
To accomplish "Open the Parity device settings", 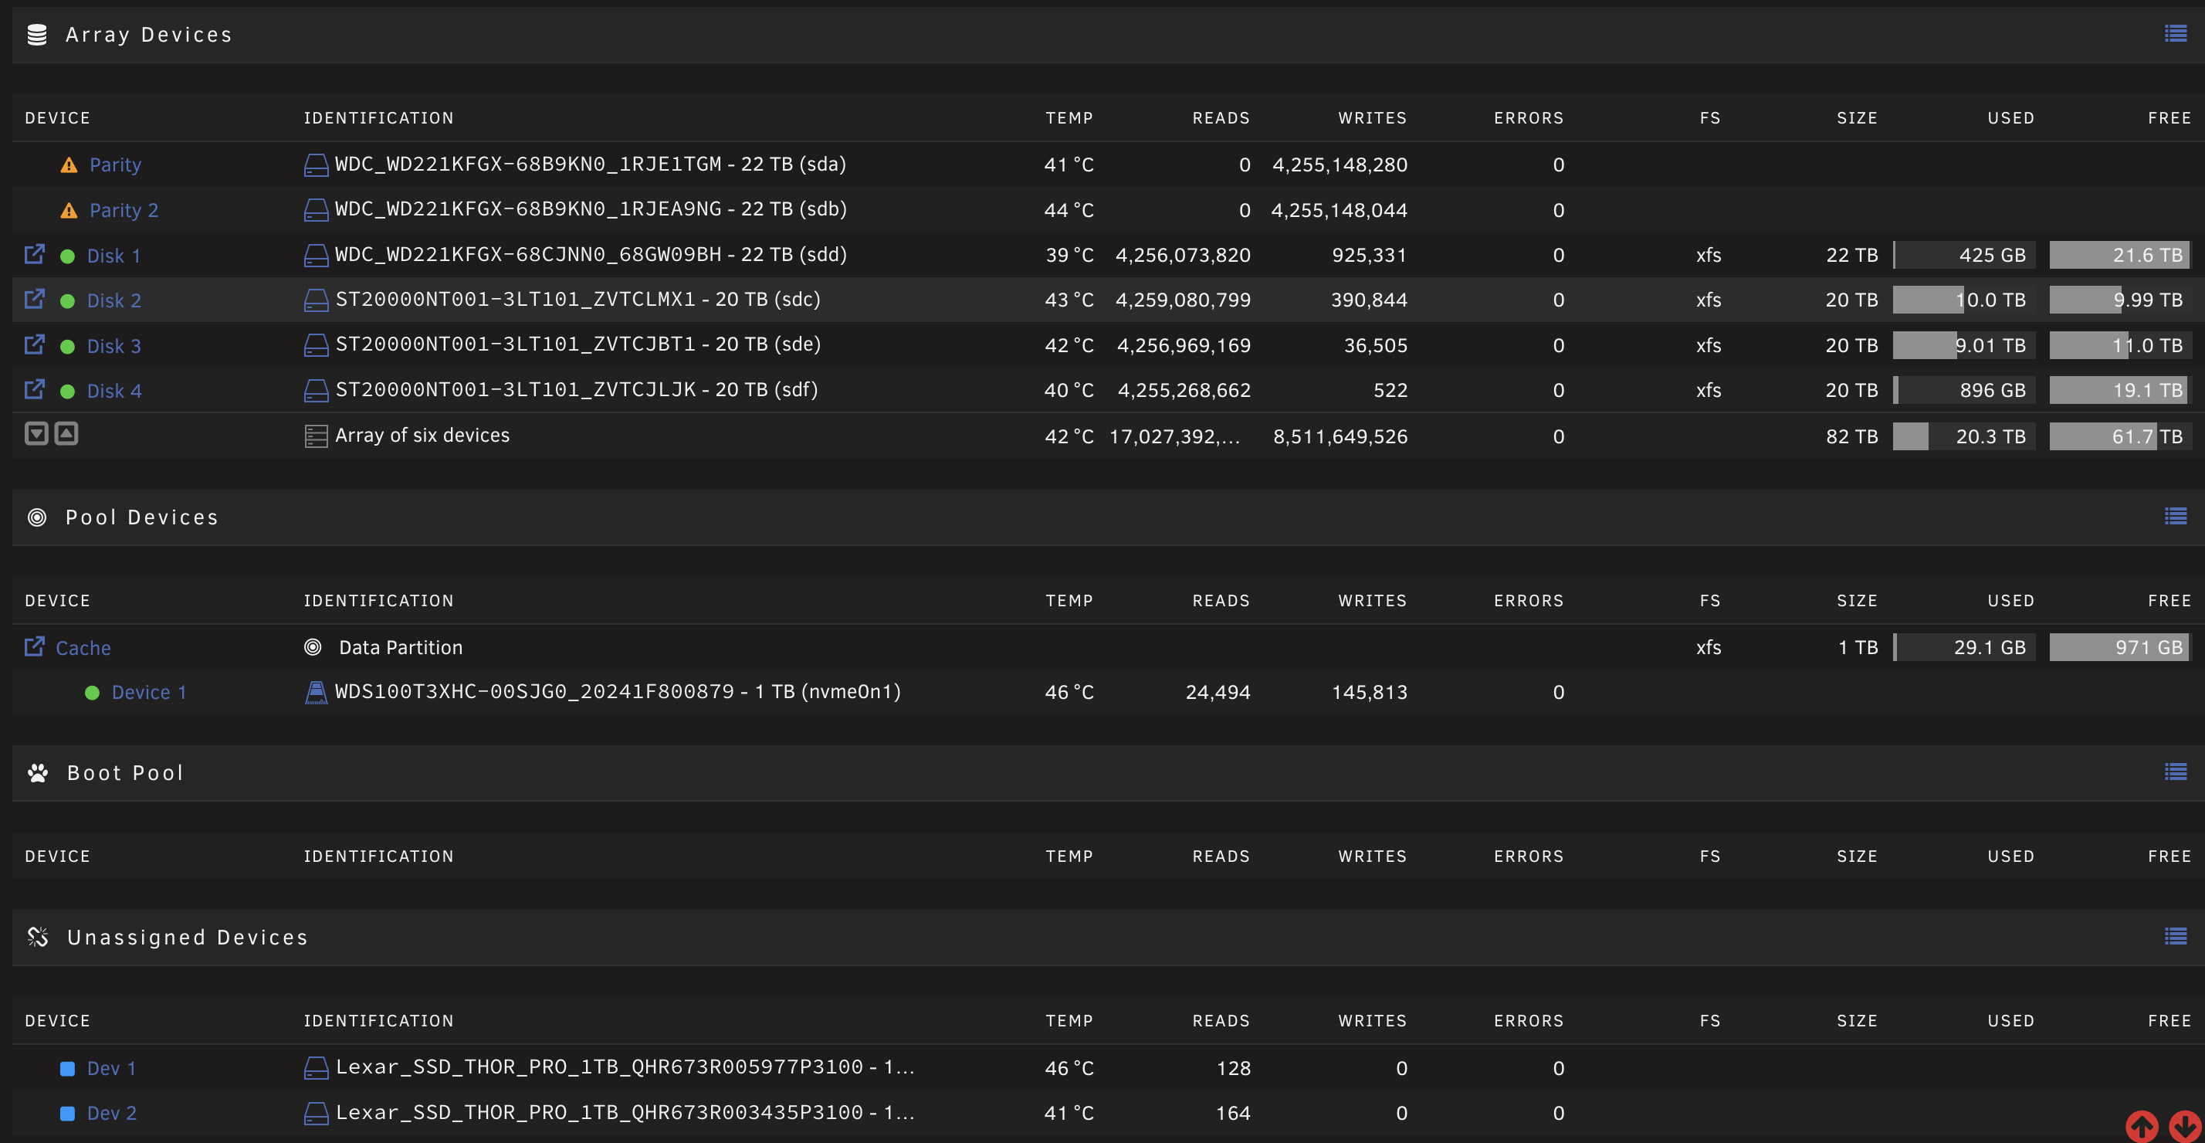I will click(116, 164).
